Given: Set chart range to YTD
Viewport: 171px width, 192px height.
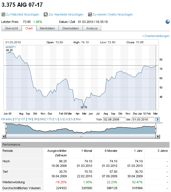Looking at the screenshot, I should (49, 119).
